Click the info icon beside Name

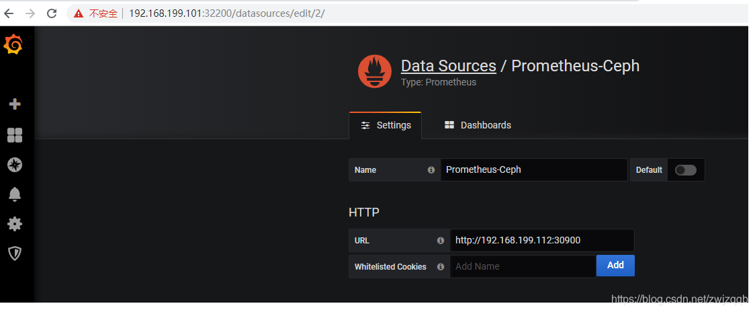click(431, 170)
